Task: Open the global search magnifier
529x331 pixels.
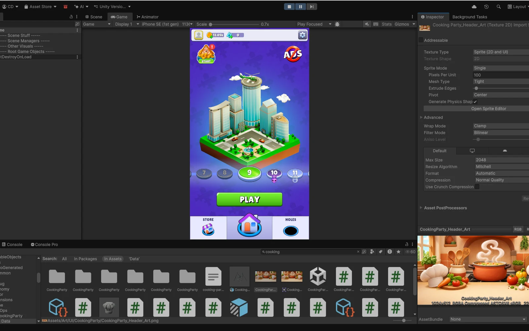Action: [499, 7]
